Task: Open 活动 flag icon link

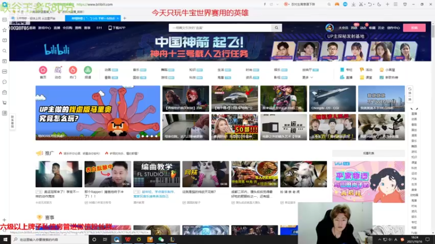Action: pyautogui.click(x=366, y=70)
